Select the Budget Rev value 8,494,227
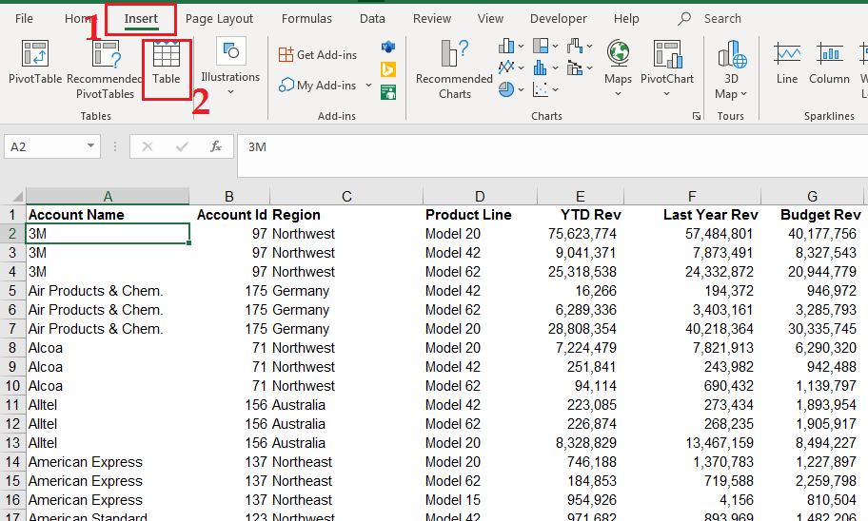 (x=812, y=443)
